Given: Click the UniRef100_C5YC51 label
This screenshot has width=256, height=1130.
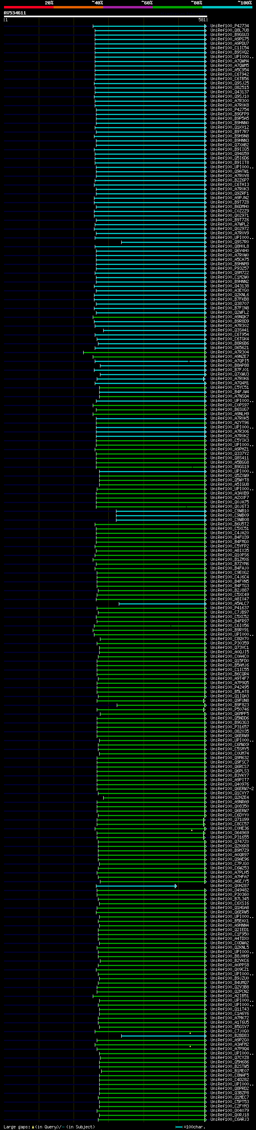Looking at the screenshot, I should [229, 387].
